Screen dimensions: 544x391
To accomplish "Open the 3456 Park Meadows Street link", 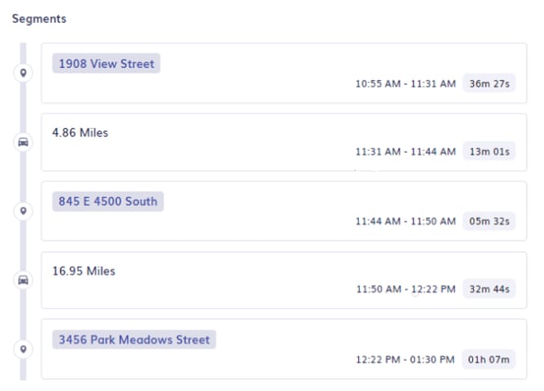I will click(x=133, y=339).
